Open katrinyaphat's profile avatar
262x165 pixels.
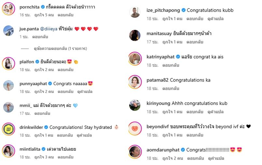click(135, 58)
